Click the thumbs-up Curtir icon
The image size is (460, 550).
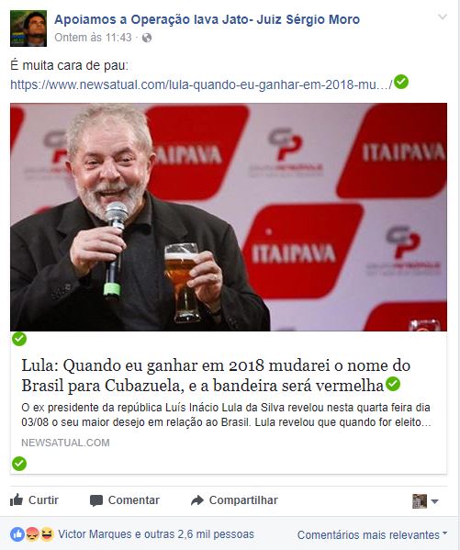click(x=17, y=499)
